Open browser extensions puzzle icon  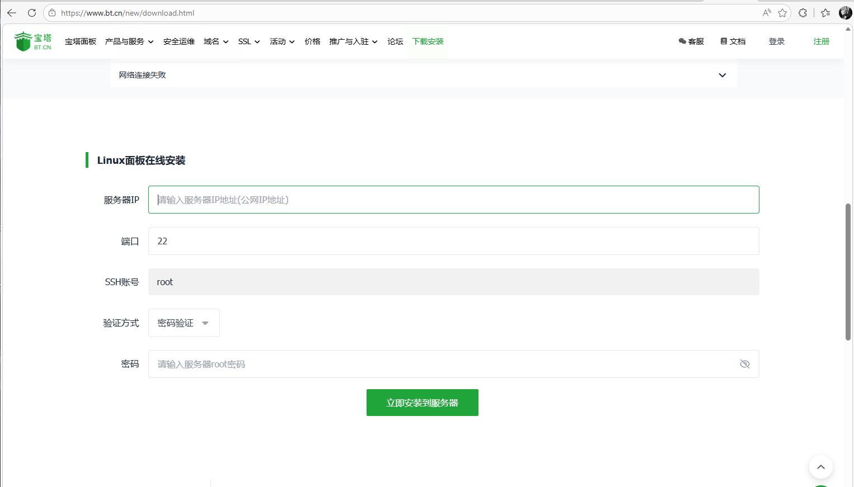tap(803, 13)
